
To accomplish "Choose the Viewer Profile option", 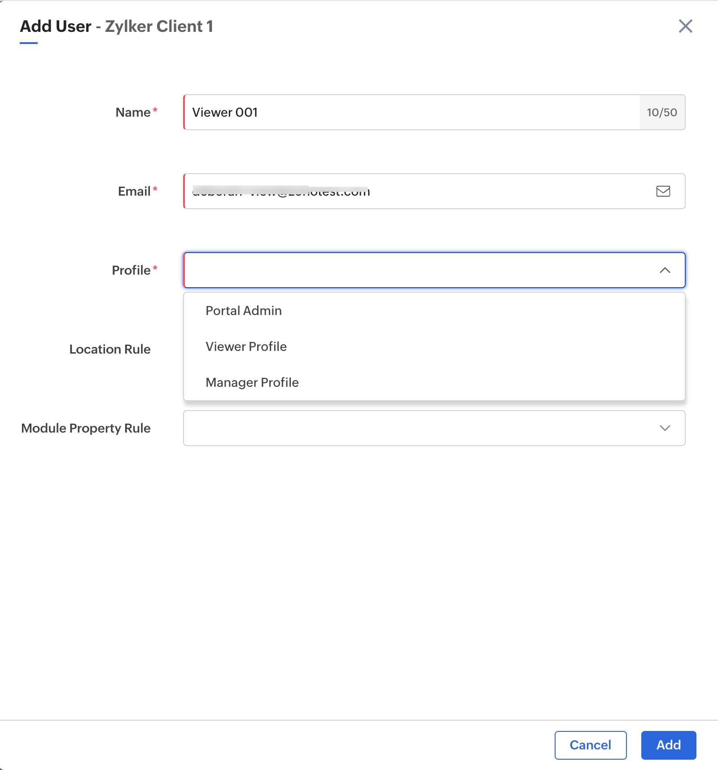I will point(246,346).
